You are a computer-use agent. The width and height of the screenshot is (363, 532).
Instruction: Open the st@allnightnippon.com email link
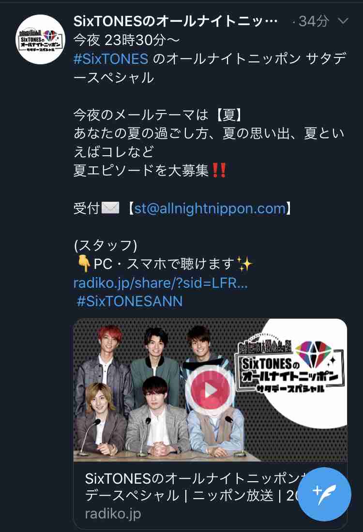(x=210, y=208)
